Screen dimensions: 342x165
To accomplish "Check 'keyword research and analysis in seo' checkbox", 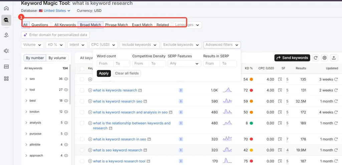I will pos(82,112).
